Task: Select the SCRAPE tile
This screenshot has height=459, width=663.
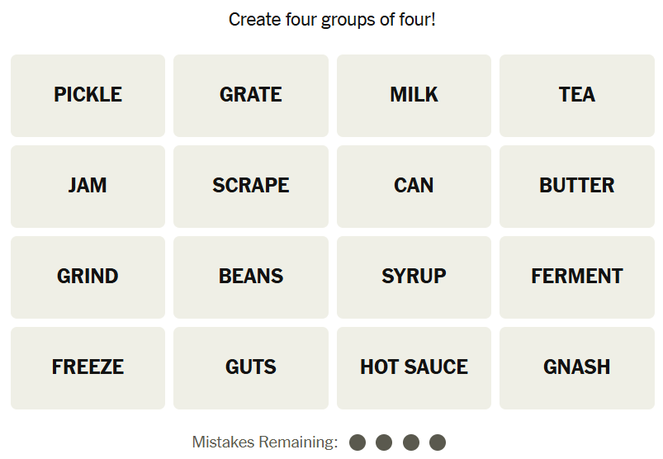Action: 251,186
